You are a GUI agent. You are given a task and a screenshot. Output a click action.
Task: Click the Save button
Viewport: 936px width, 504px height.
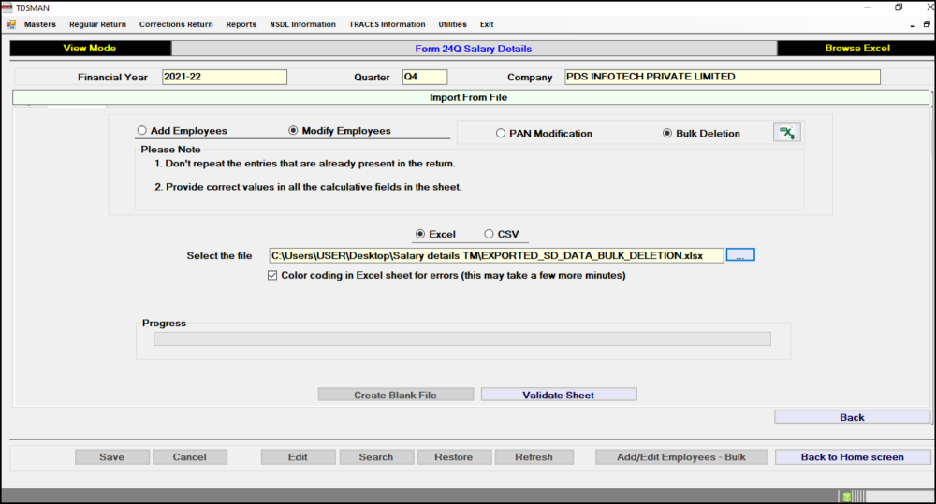[112, 457]
